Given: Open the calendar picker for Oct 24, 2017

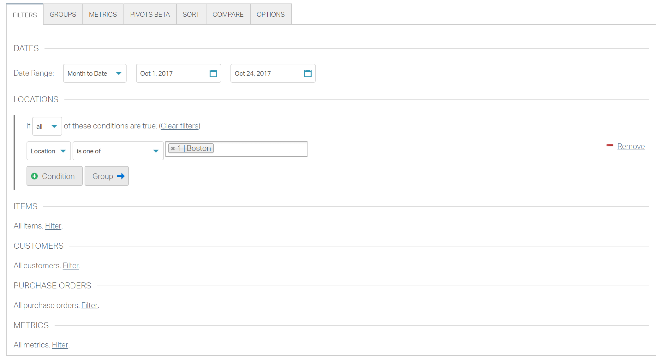Looking at the screenshot, I should 307,73.
